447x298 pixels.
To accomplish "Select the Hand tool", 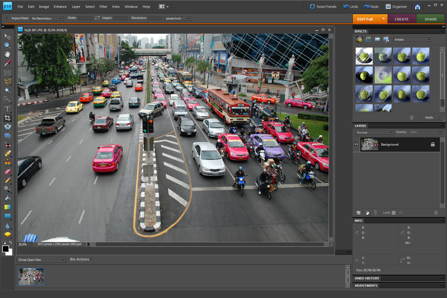I will [7, 54].
